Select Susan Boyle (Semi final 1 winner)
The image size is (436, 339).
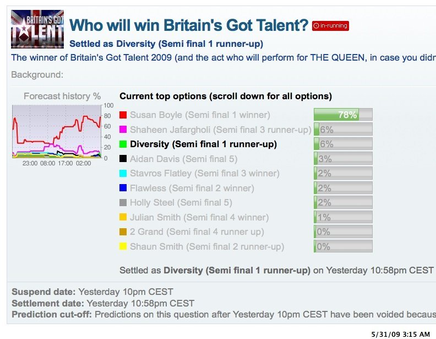[x=200, y=115]
